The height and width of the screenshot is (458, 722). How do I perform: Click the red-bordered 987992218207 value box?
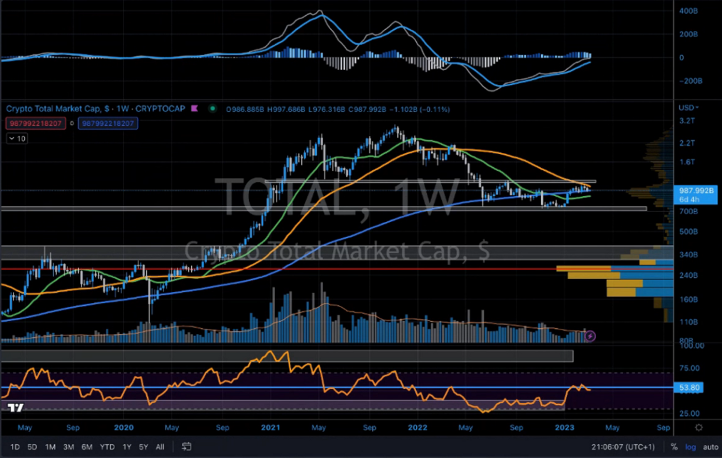(x=35, y=123)
